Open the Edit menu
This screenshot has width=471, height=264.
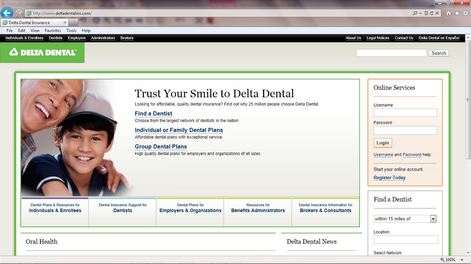pos(22,30)
